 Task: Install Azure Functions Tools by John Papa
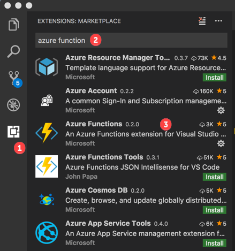[x=215, y=177]
